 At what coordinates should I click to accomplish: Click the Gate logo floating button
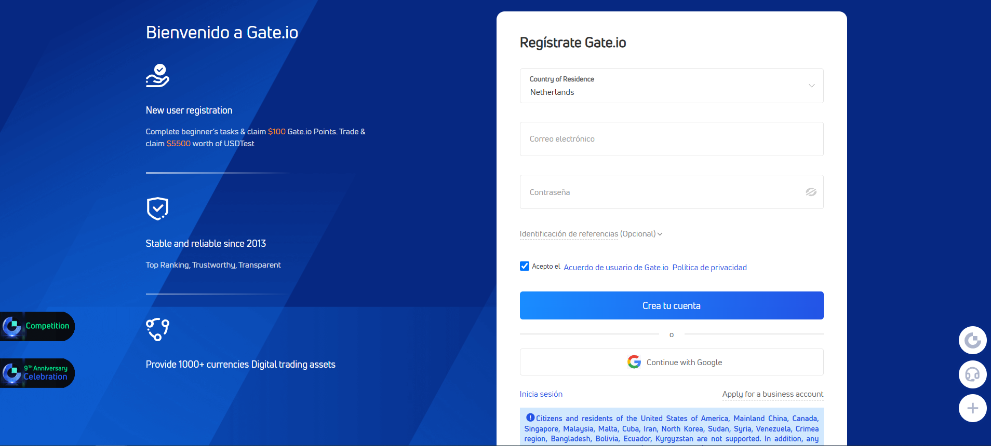[x=972, y=340]
